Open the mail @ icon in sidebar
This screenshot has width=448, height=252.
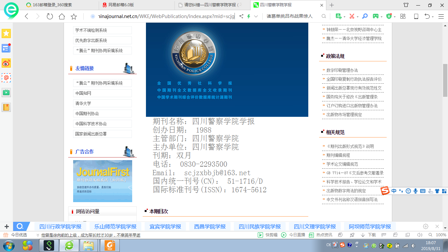tap(6, 78)
